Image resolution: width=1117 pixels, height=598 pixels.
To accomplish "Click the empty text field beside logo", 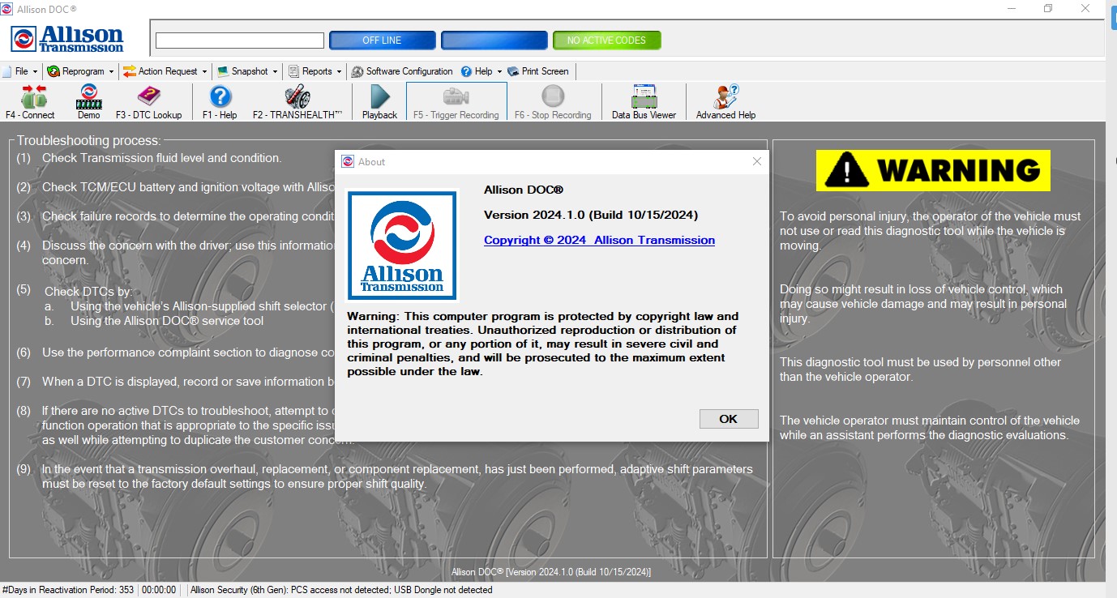I will click(x=240, y=41).
